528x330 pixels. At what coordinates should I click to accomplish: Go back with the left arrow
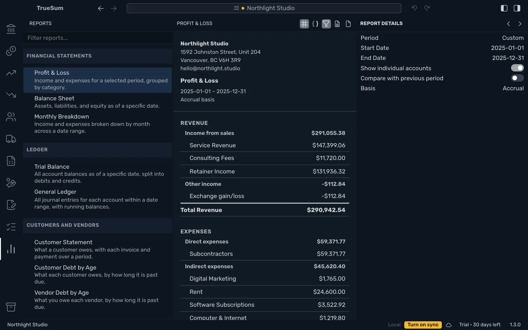(101, 8)
